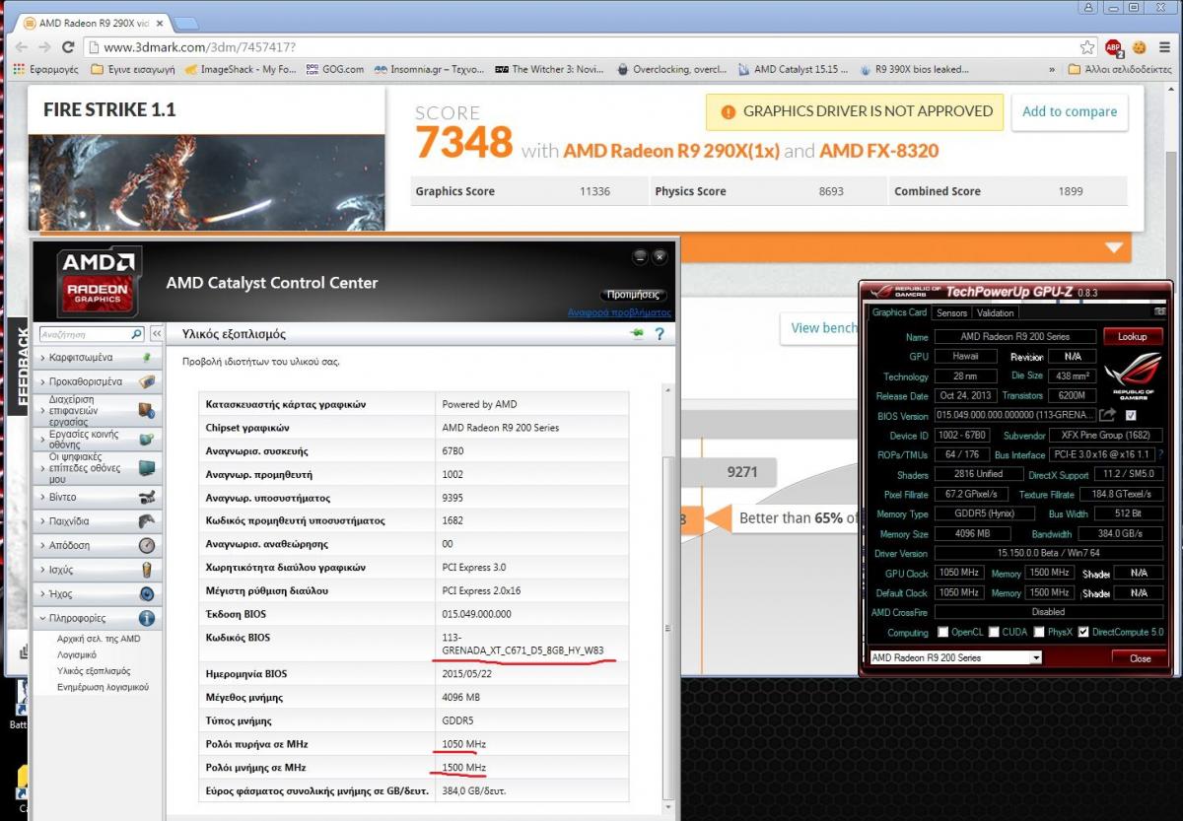
Task: Click the Βίντεο camera icon
Action: [x=146, y=498]
